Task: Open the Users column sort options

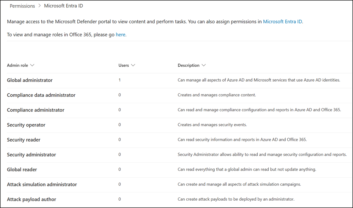Action: click(x=134, y=65)
